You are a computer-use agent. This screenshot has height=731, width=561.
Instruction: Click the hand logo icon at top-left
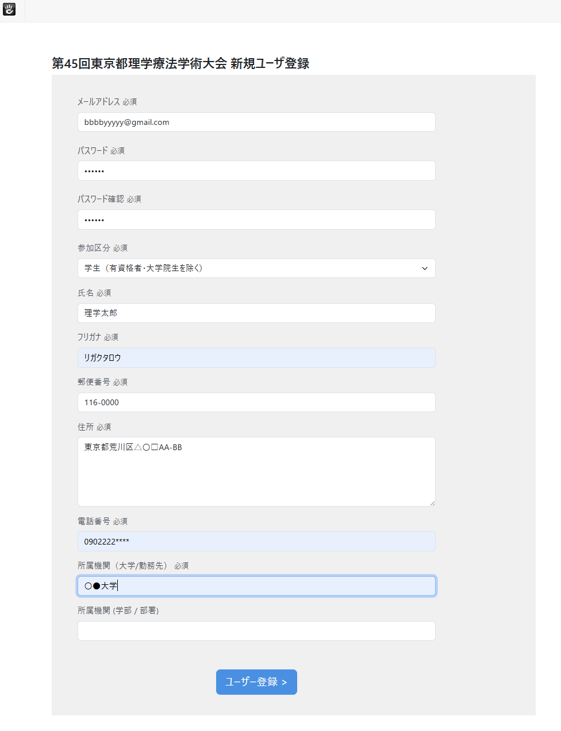pyautogui.click(x=9, y=9)
